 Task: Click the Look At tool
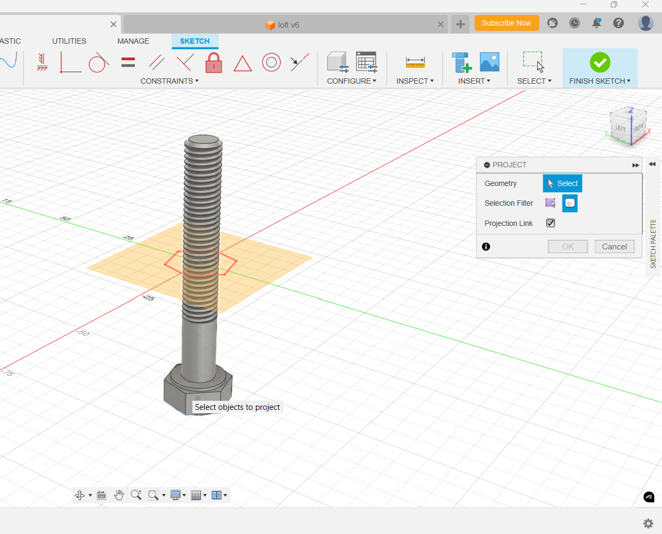[x=101, y=495]
